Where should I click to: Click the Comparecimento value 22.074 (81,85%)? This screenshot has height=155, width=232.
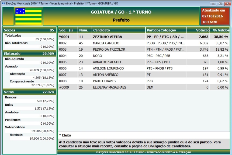[43, 85]
